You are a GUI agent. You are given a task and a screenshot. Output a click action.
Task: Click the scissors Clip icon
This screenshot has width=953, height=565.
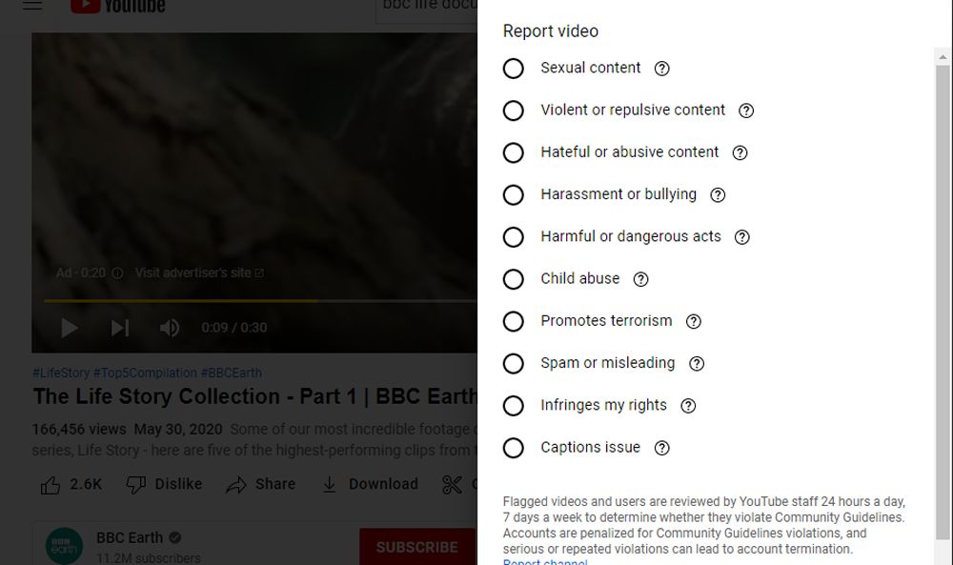(x=452, y=484)
